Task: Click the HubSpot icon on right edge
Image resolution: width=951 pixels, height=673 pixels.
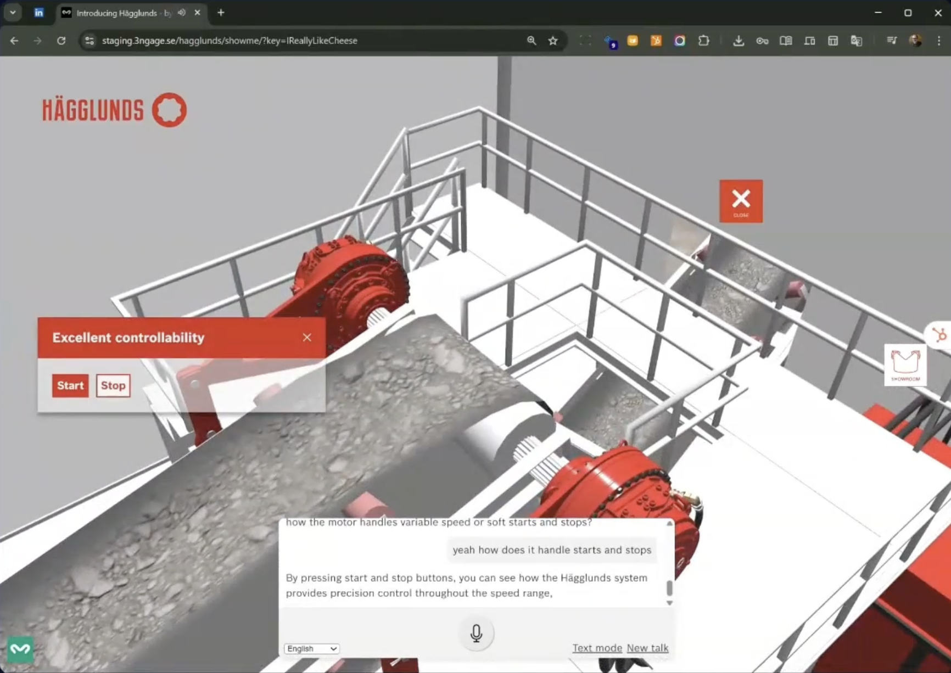Action: point(940,334)
